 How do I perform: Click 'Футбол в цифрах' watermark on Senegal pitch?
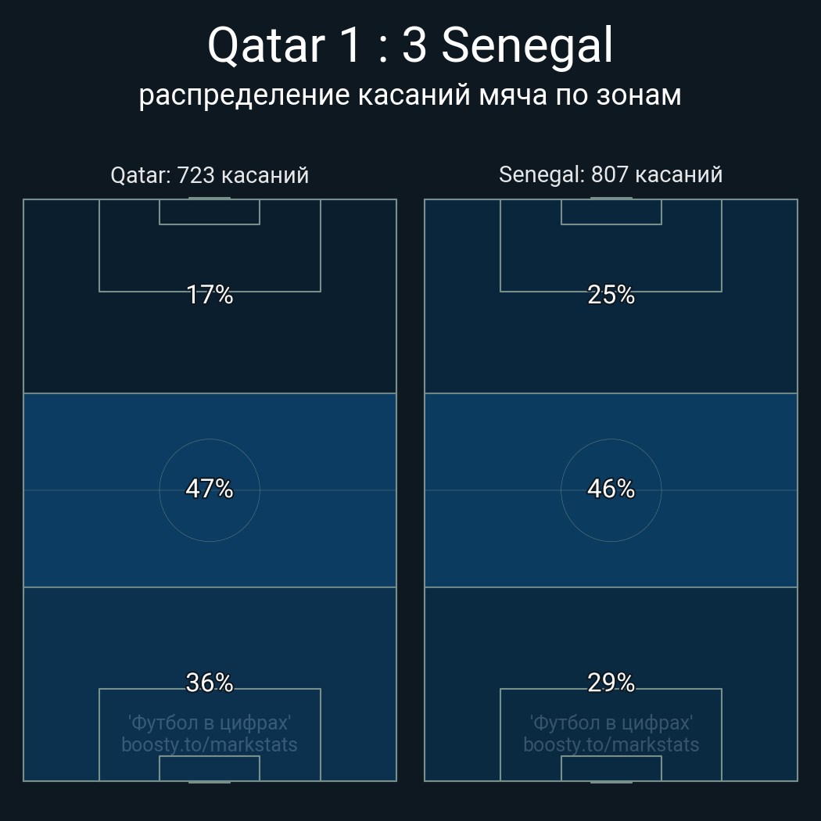tap(611, 722)
